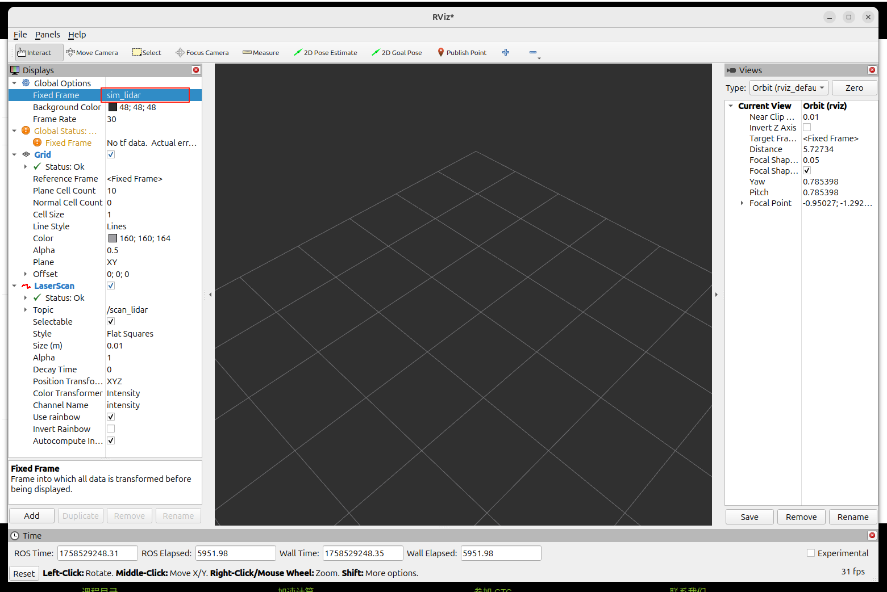Open the Panels menu
The width and height of the screenshot is (887, 592).
coord(48,35)
